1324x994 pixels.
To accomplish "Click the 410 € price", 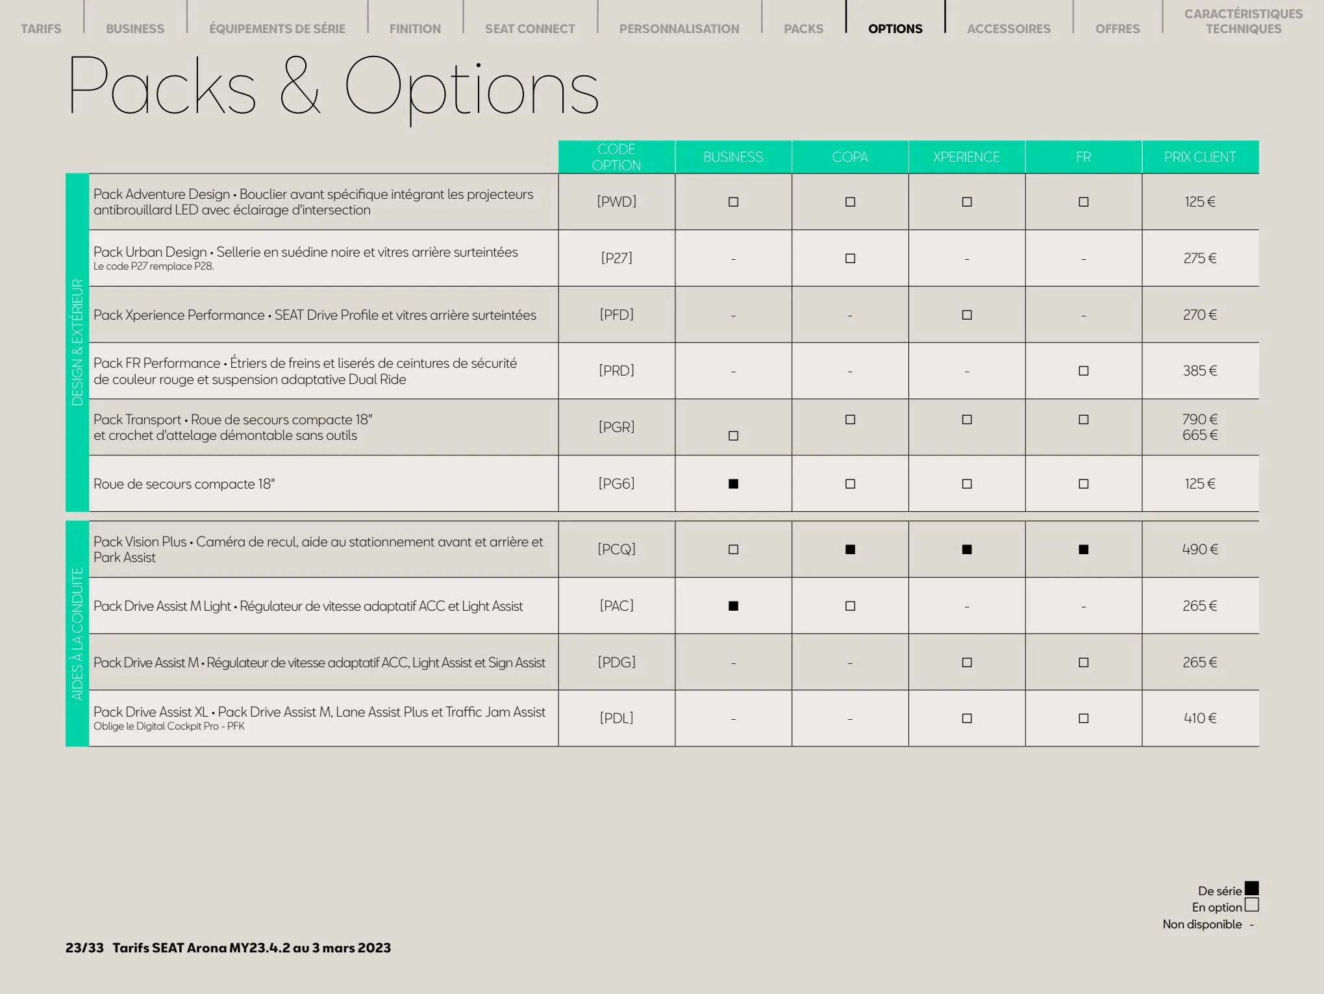I will pyautogui.click(x=1200, y=718).
